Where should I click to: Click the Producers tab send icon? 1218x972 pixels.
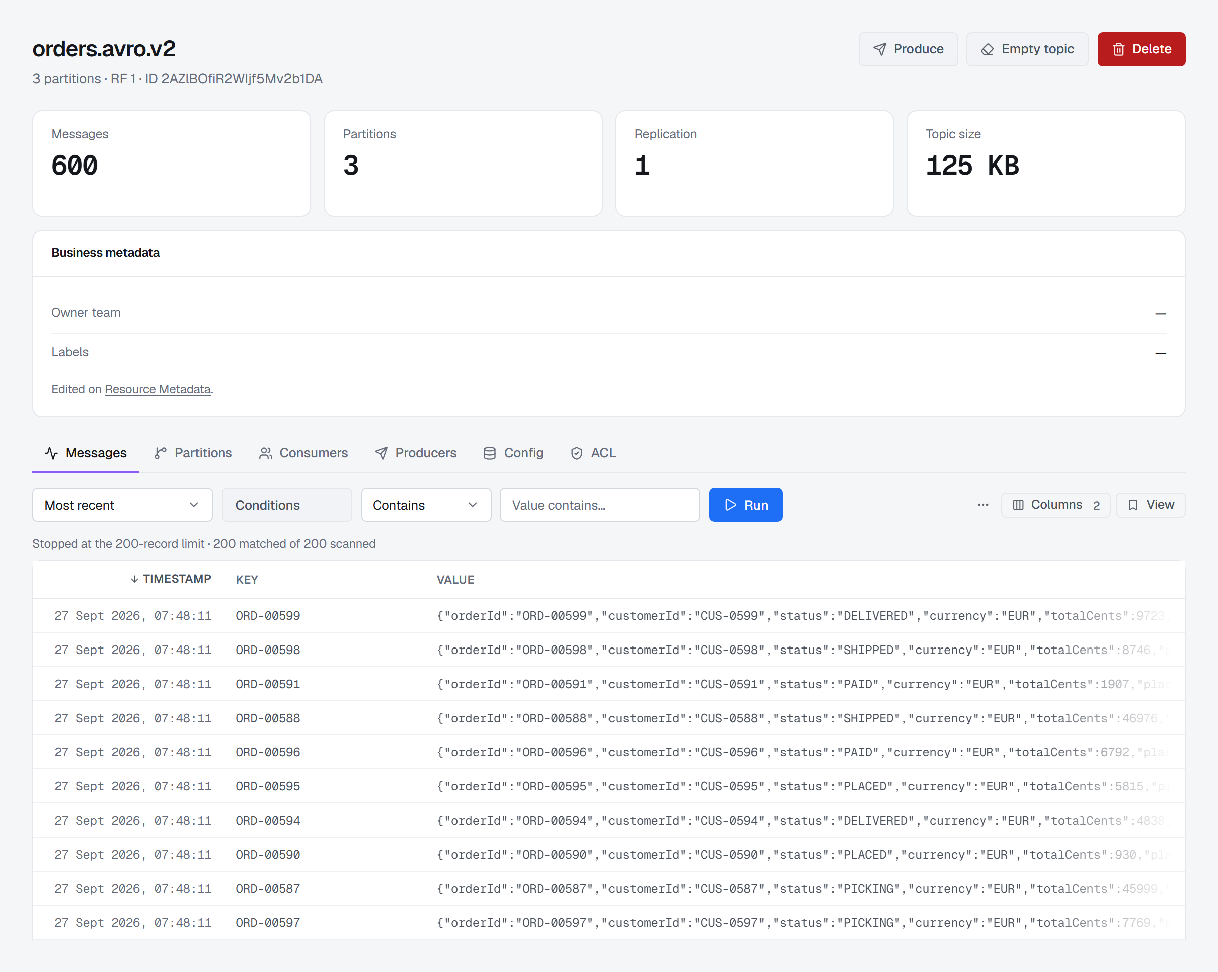pos(381,453)
